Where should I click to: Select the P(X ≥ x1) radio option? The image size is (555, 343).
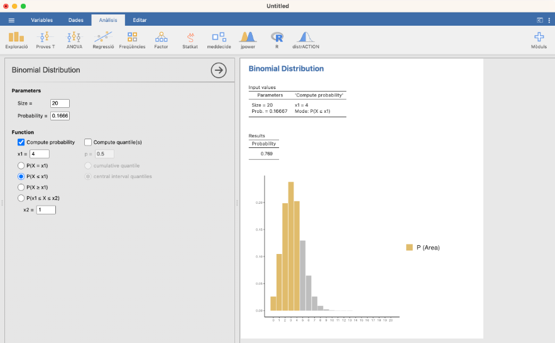click(21, 187)
